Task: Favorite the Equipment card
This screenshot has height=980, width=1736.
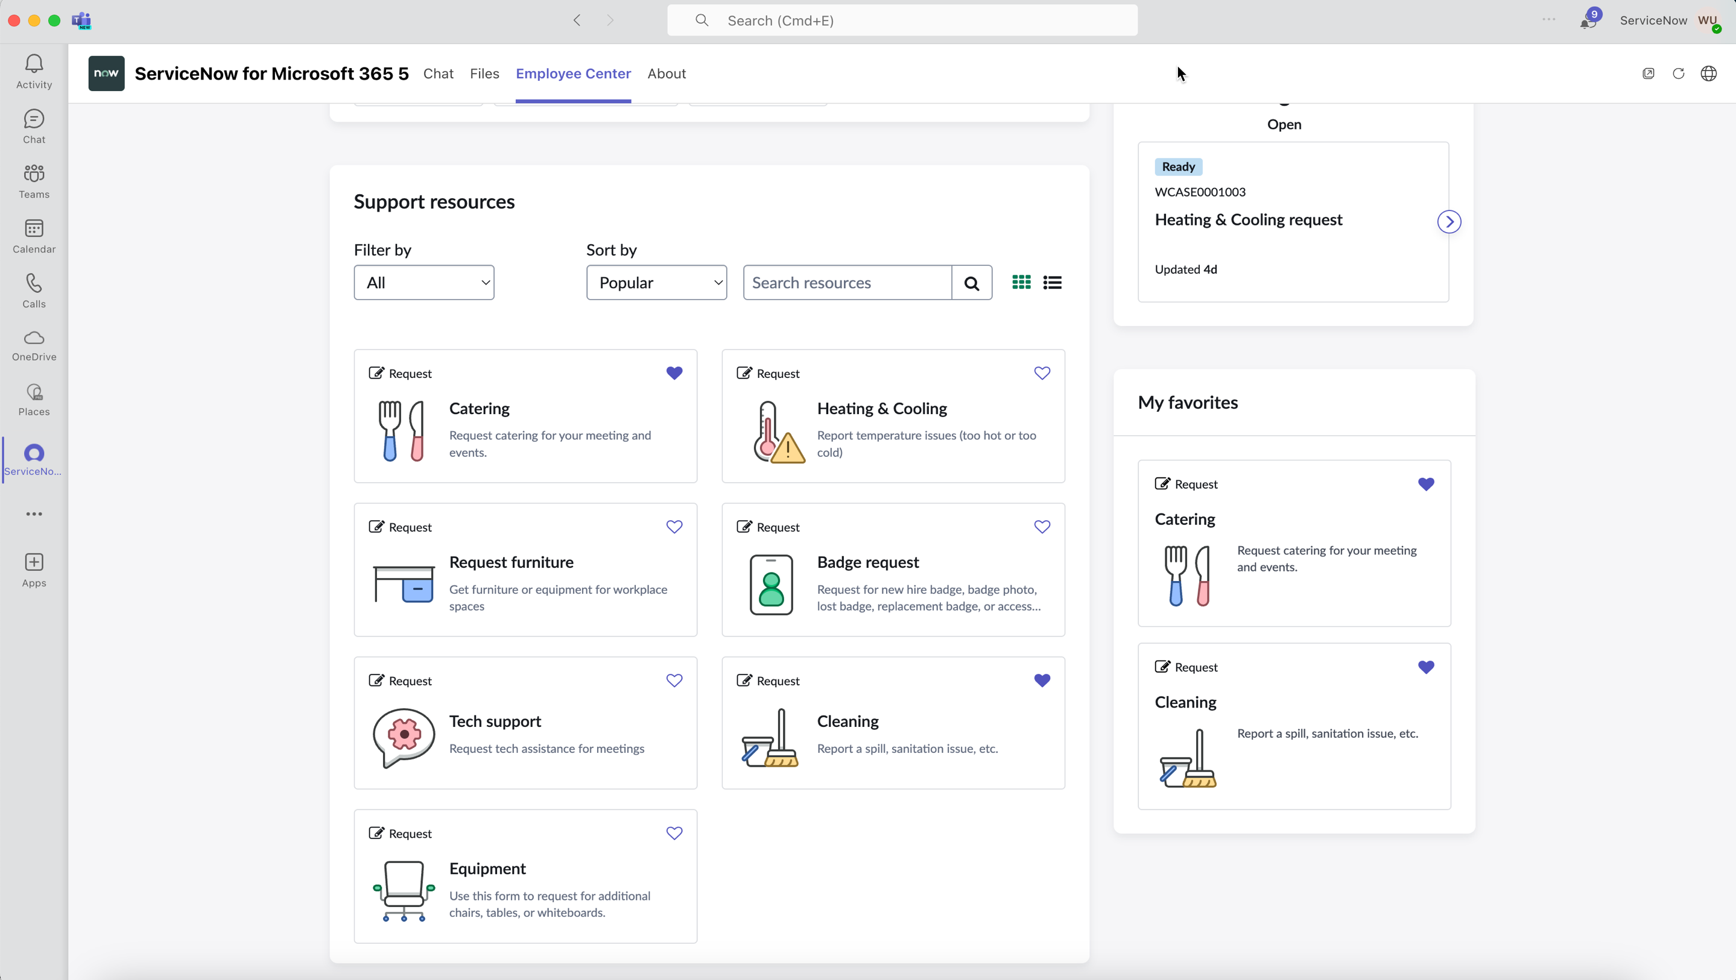Action: (674, 833)
